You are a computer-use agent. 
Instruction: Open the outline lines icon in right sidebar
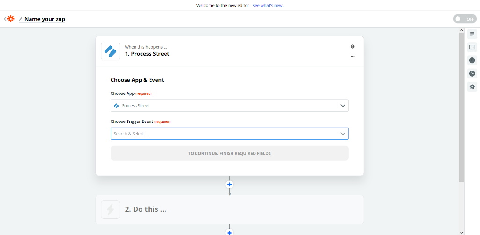pos(472,34)
